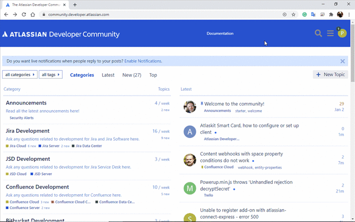Open the JSD Development category
The width and height of the screenshot is (355, 222).
tap(28, 159)
